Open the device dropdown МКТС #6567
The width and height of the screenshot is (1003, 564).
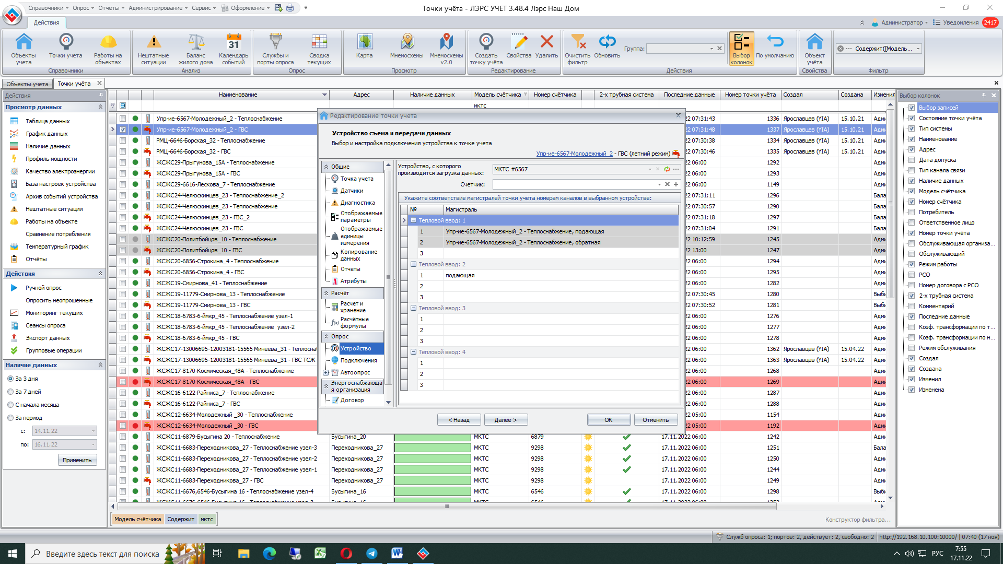[650, 169]
